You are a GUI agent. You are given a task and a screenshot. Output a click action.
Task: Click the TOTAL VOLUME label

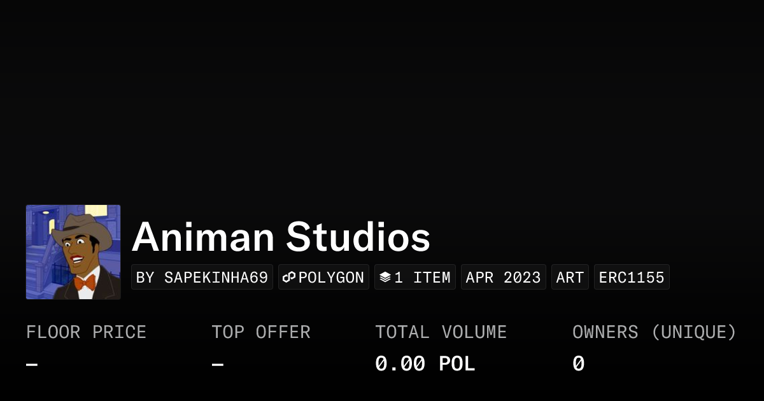(x=441, y=332)
